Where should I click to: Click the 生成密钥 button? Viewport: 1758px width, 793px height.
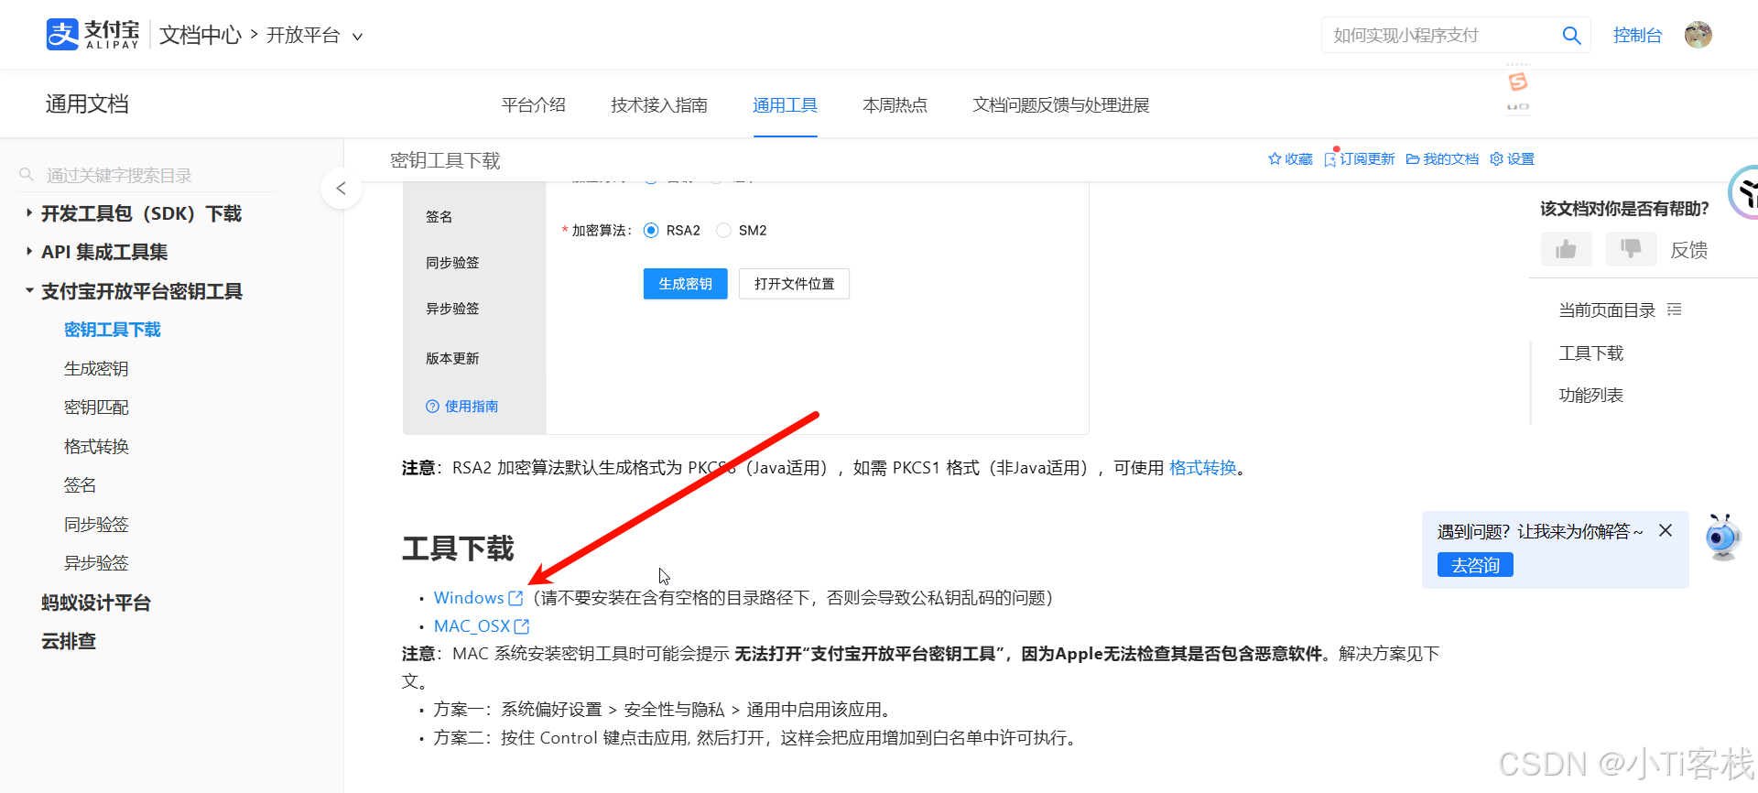pyautogui.click(x=686, y=284)
